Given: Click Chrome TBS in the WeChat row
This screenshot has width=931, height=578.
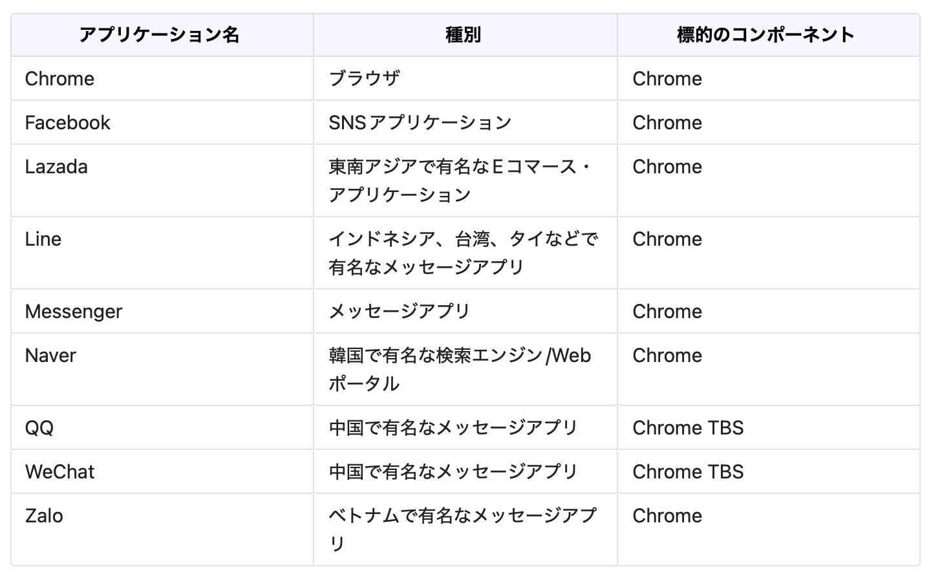Looking at the screenshot, I should pyautogui.click(x=688, y=472).
